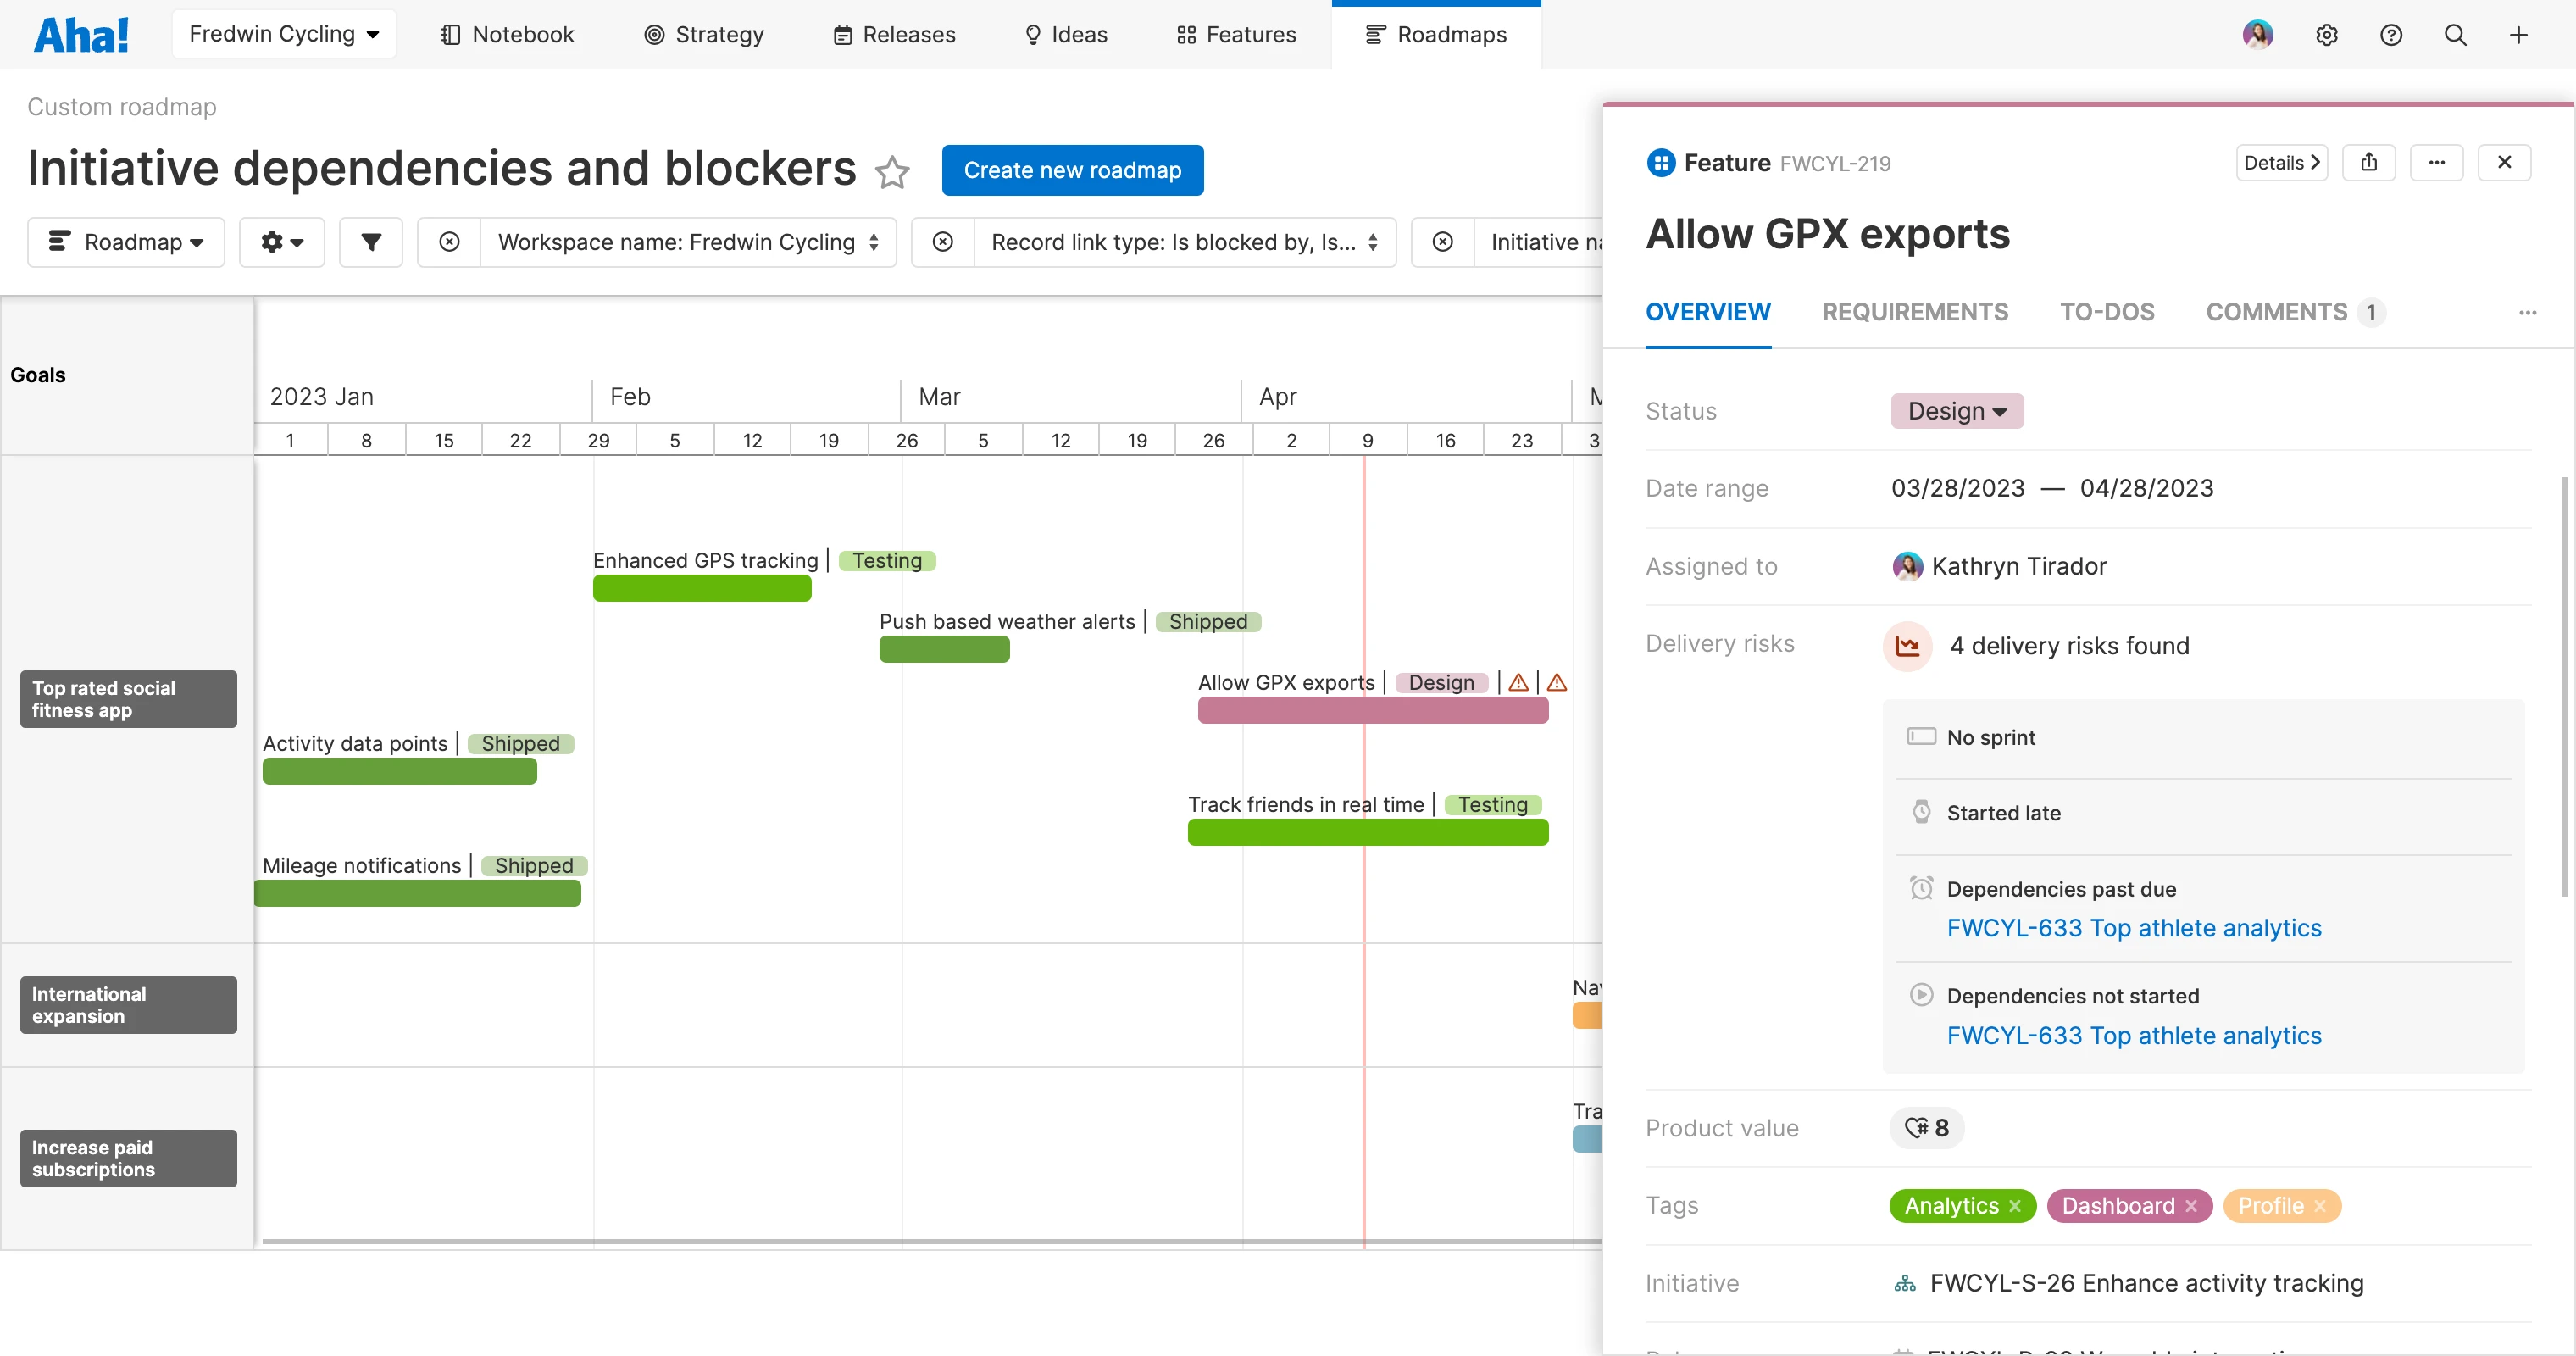The image size is (2576, 1356).
Task: Open the top settings gear icon
Action: [x=2326, y=35]
